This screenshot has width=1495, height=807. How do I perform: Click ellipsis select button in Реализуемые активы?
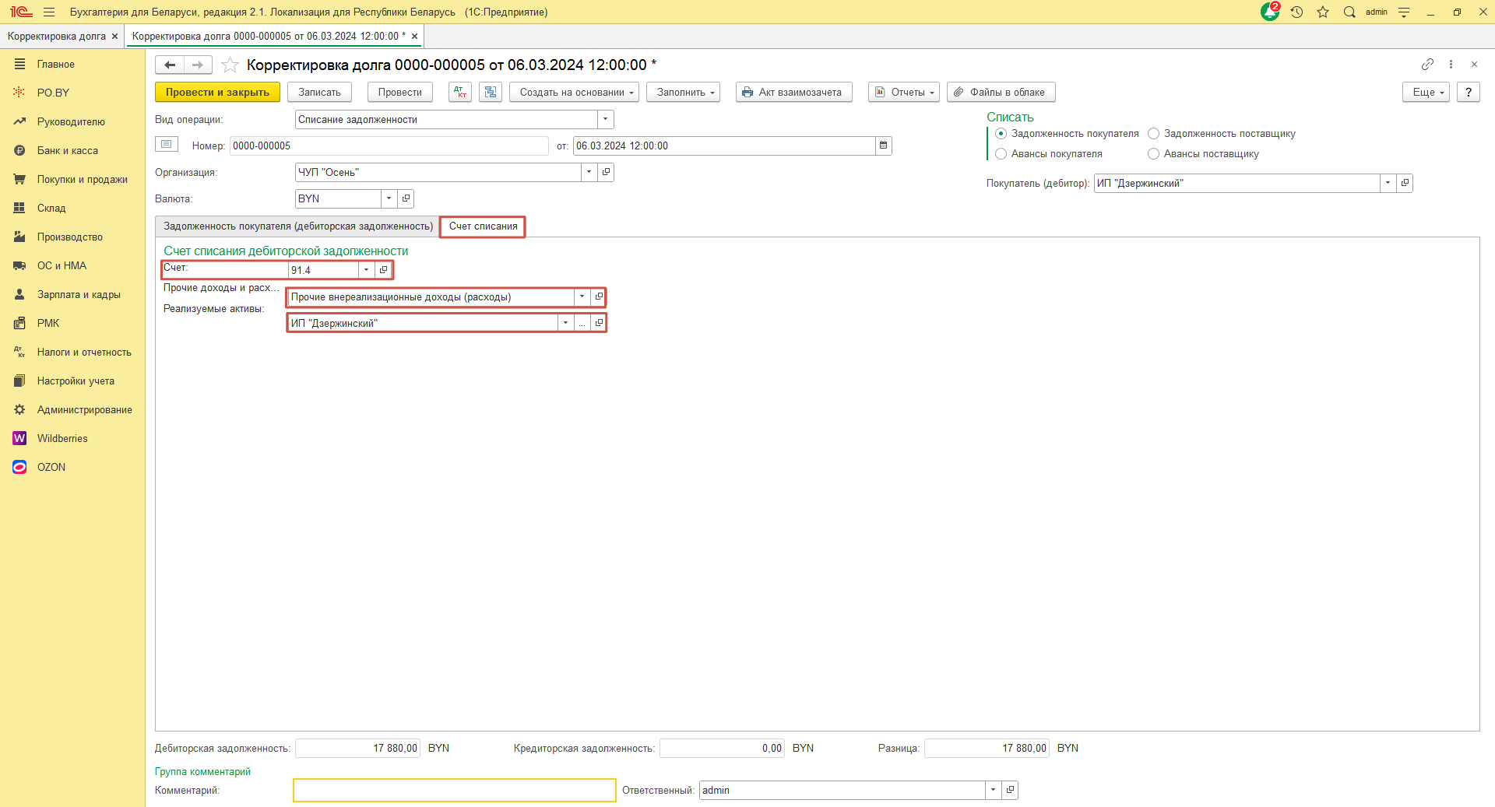click(582, 322)
